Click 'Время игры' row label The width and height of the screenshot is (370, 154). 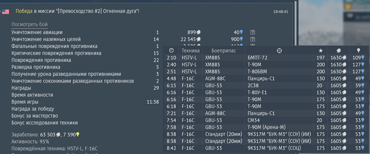[25, 102]
